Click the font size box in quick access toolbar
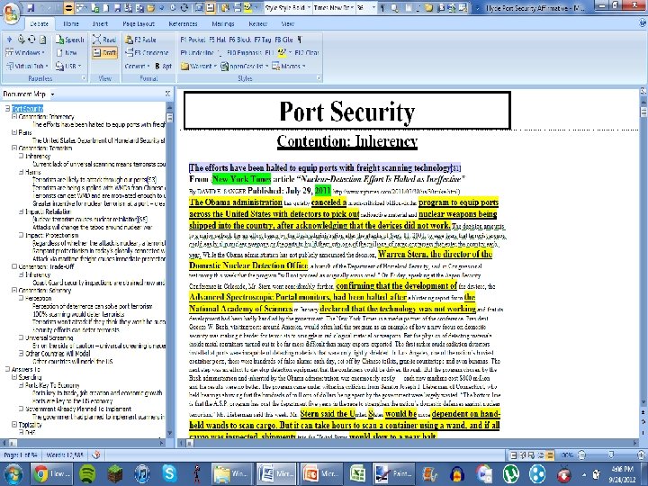This screenshot has height=486, width=648. click(x=366, y=7)
